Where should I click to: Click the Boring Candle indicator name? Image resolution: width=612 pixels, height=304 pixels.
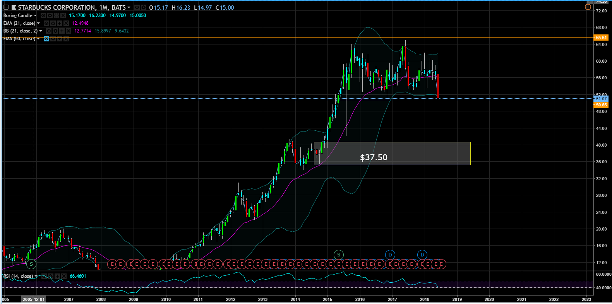tap(18, 15)
